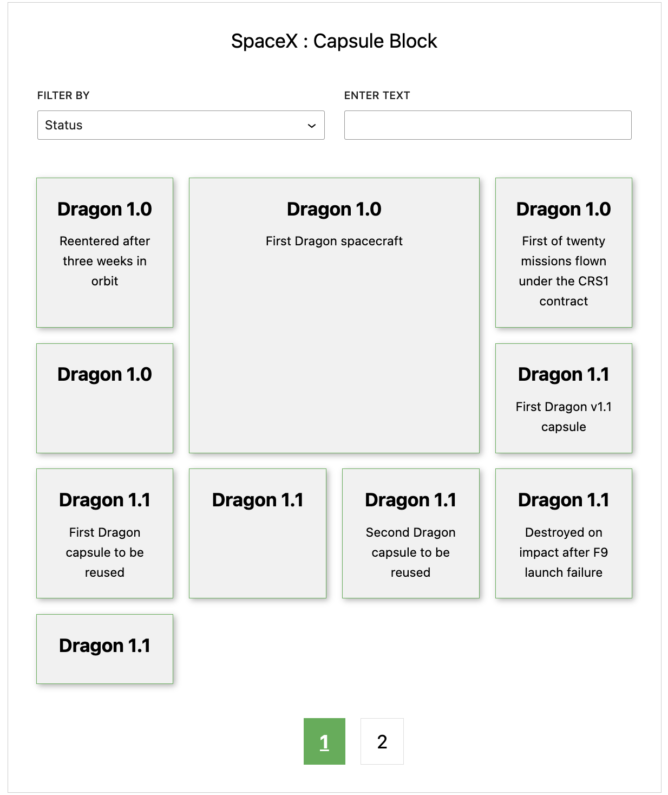Click the 'Destroyed on impact after F9 launch failure' text

pyautogui.click(x=564, y=552)
